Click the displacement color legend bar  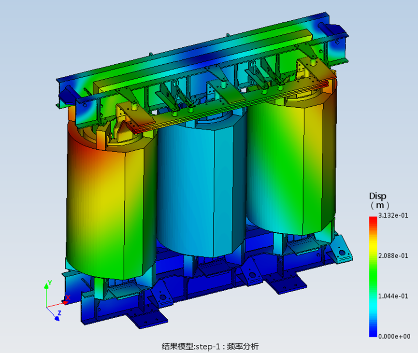point(373,277)
